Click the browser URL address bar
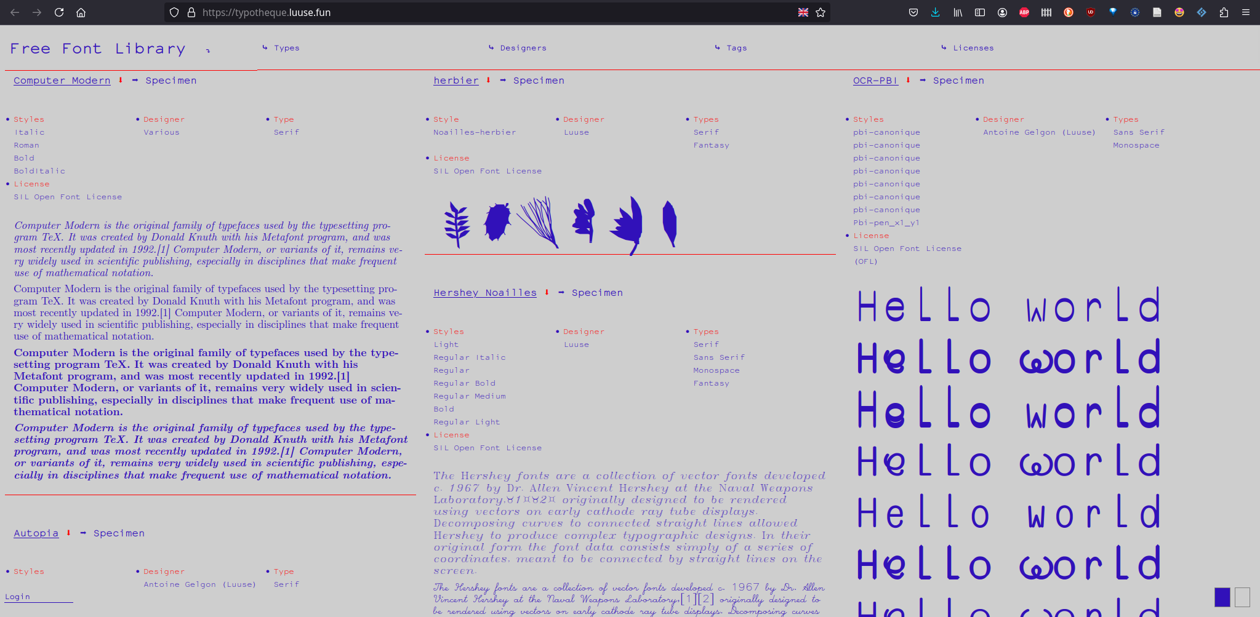This screenshot has width=1260, height=617. pos(492,12)
